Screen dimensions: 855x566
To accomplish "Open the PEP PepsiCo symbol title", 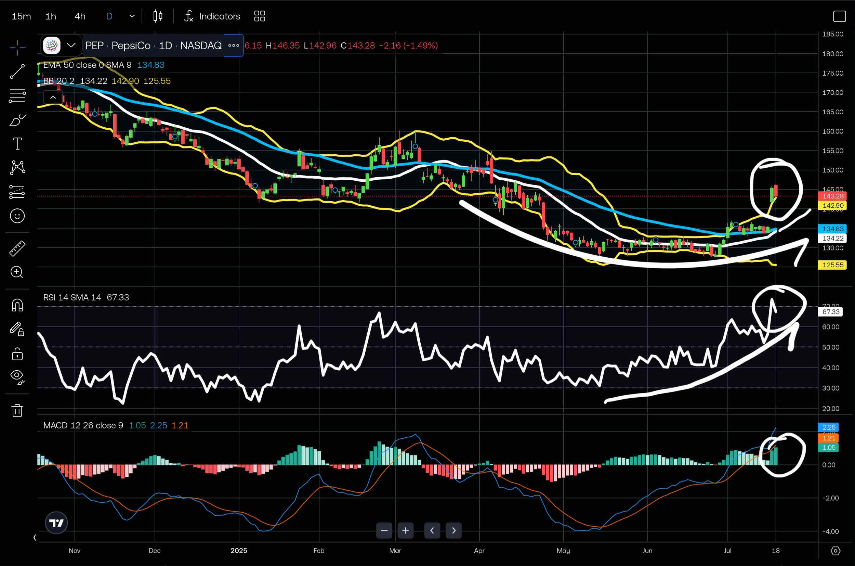I will 153,46.
